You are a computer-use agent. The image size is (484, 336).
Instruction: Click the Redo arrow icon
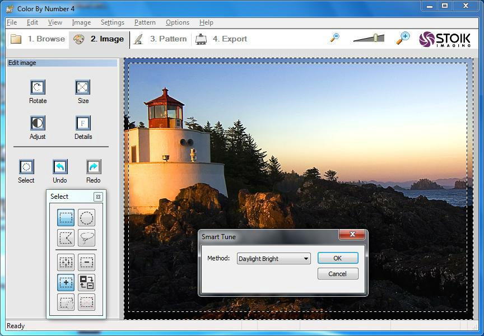pos(94,167)
